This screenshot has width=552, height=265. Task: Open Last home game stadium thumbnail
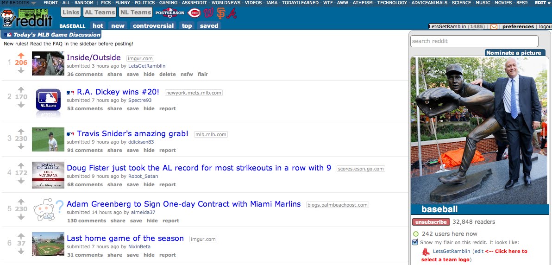tap(48, 244)
